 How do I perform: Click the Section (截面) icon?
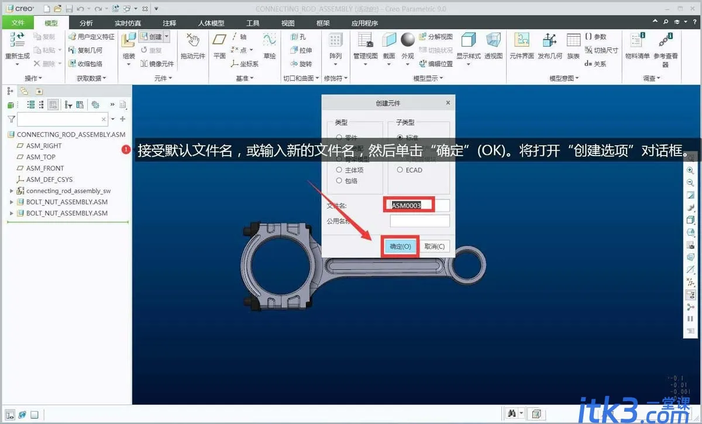click(389, 40)
